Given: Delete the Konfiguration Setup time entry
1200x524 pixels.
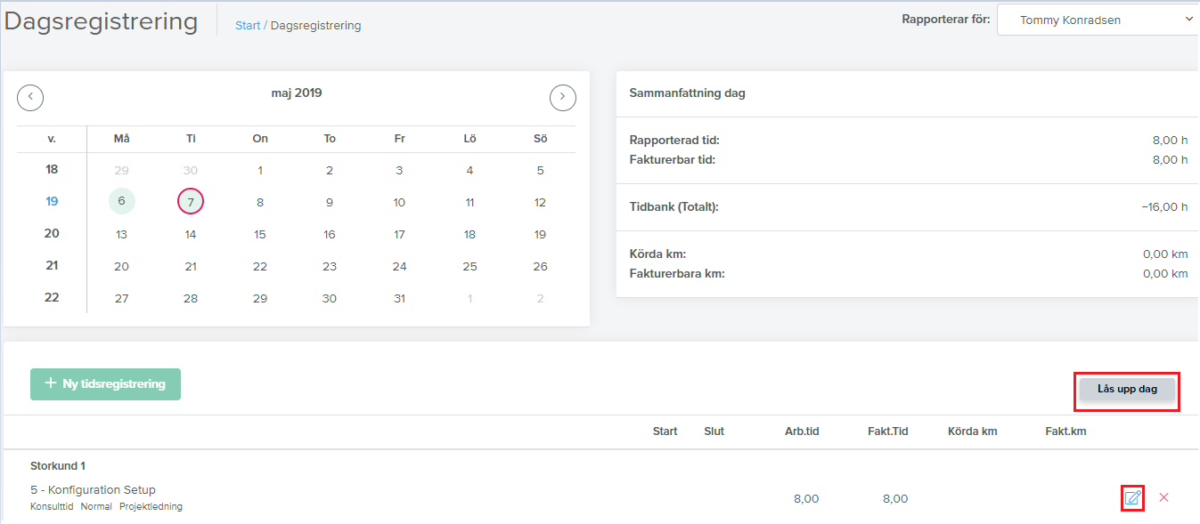Looking at the screenshot, I should click(1163, 497).
